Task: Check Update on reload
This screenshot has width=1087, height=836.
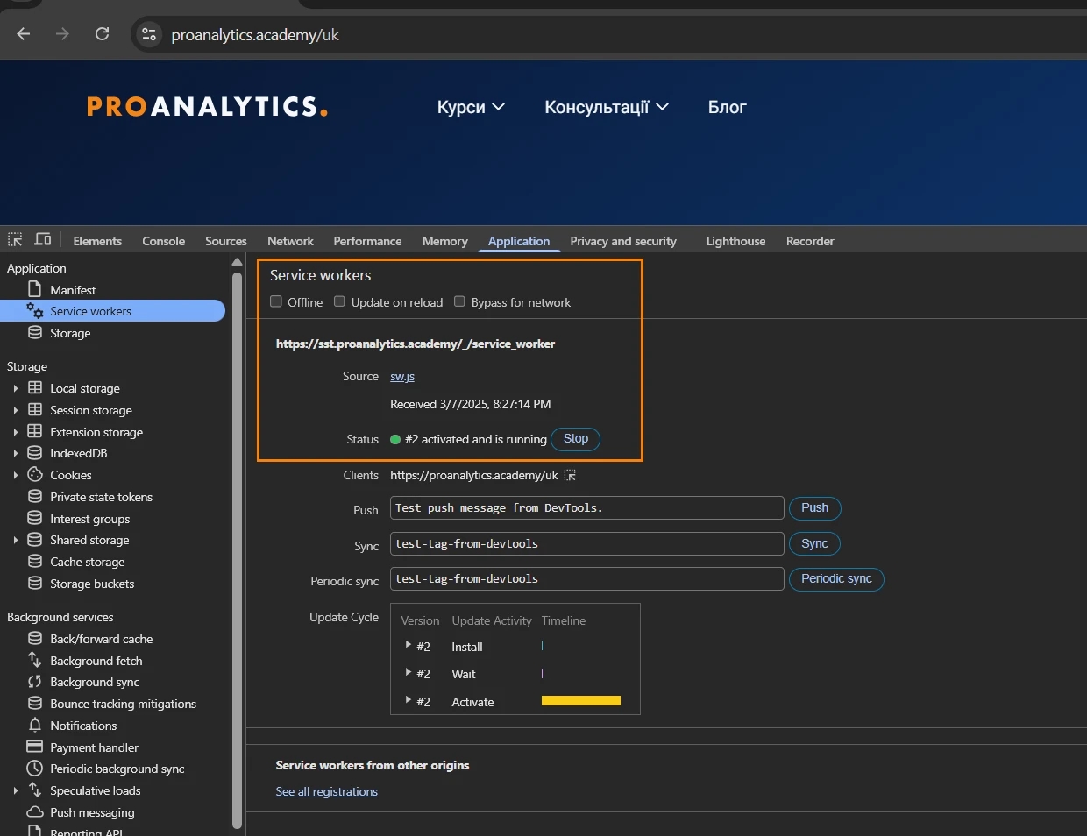Action: click(x=339, y=301)
